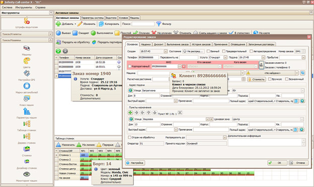
Task: Open the Прибытие dropdown
Action: pos(303,57)
